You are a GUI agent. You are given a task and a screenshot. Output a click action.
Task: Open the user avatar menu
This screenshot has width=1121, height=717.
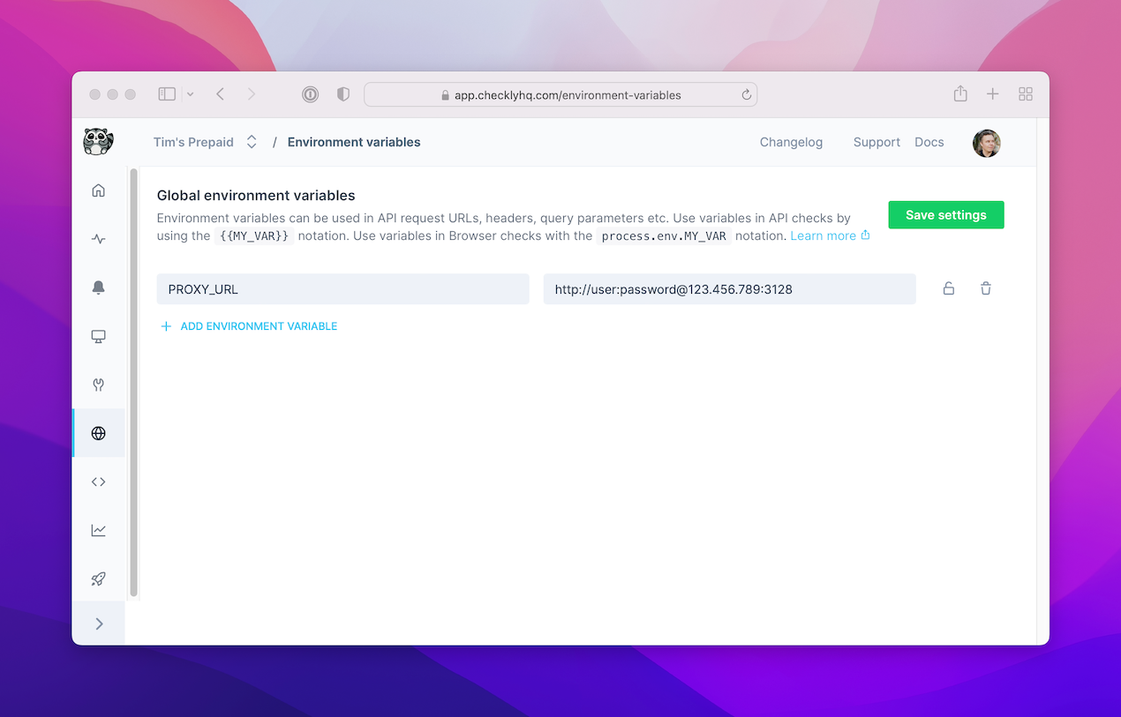986,143
